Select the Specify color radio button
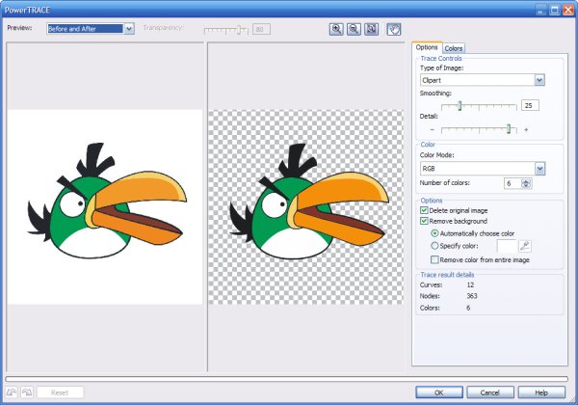The width and height of the screenshot is (578, 405). pos(435,246)
